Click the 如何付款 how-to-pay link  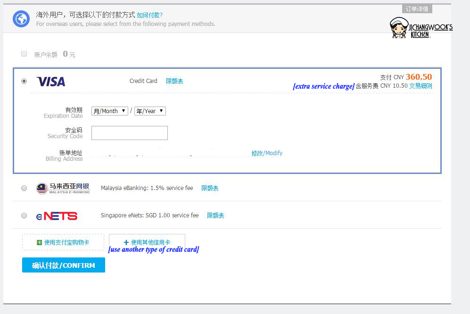[149, 15]
